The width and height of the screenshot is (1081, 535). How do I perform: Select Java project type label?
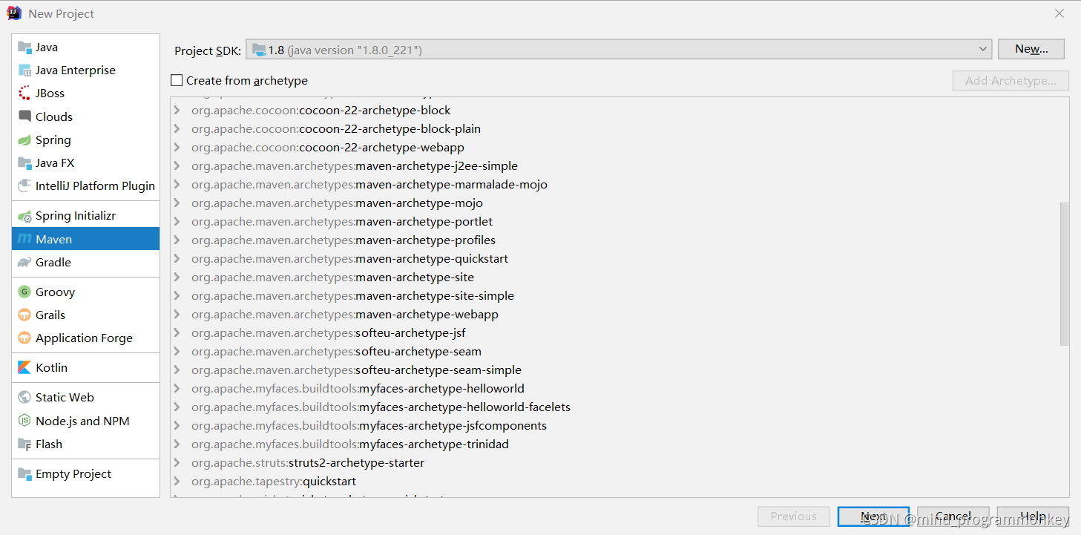tap(47, 47)
